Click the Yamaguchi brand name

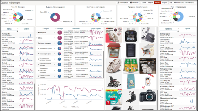pos(6,34)
